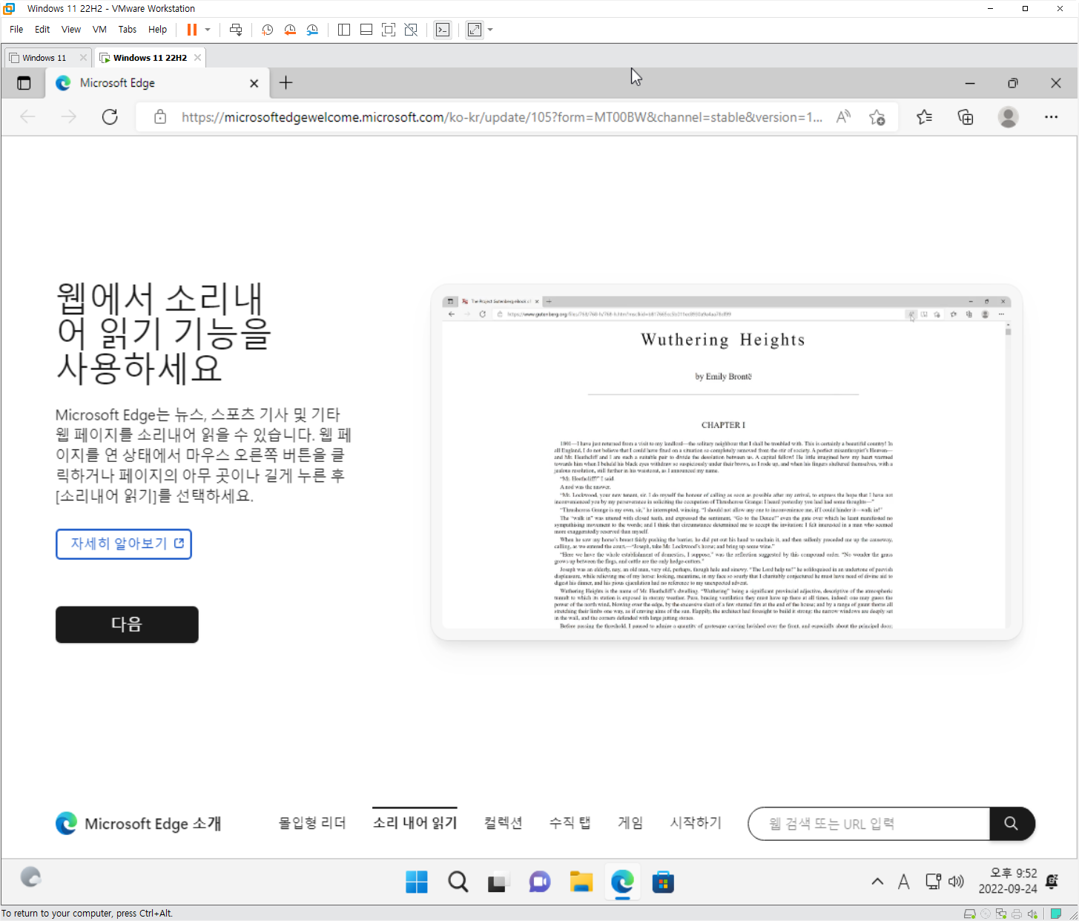Viewport: 1079px width, 921px height.
Task: Switch to the Windows 11 VM tab
Action: [x=44, y=58]
